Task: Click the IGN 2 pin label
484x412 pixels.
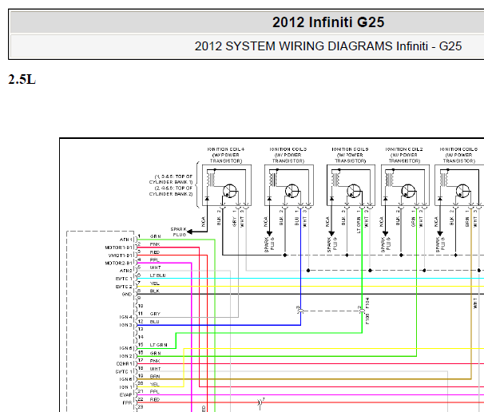Action: coord(126,356)
